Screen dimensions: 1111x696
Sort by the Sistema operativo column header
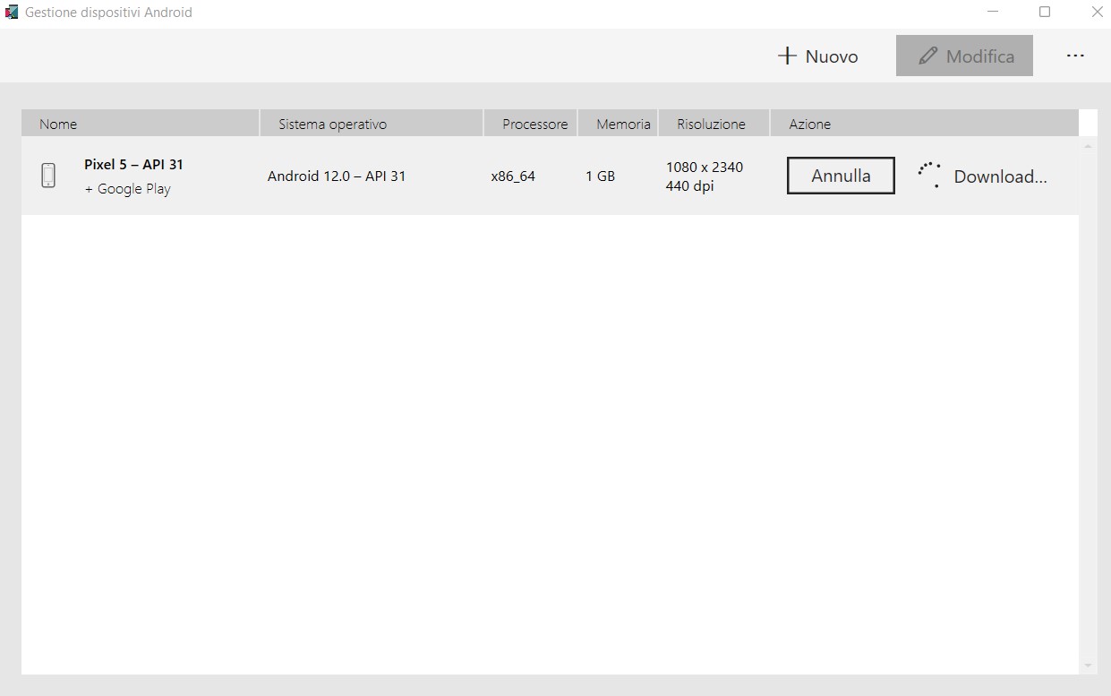click(x=372, y=124)
